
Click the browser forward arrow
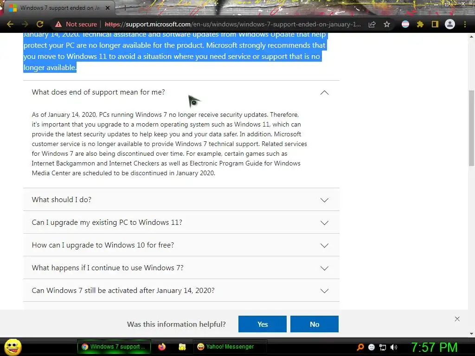coord(25,24)
